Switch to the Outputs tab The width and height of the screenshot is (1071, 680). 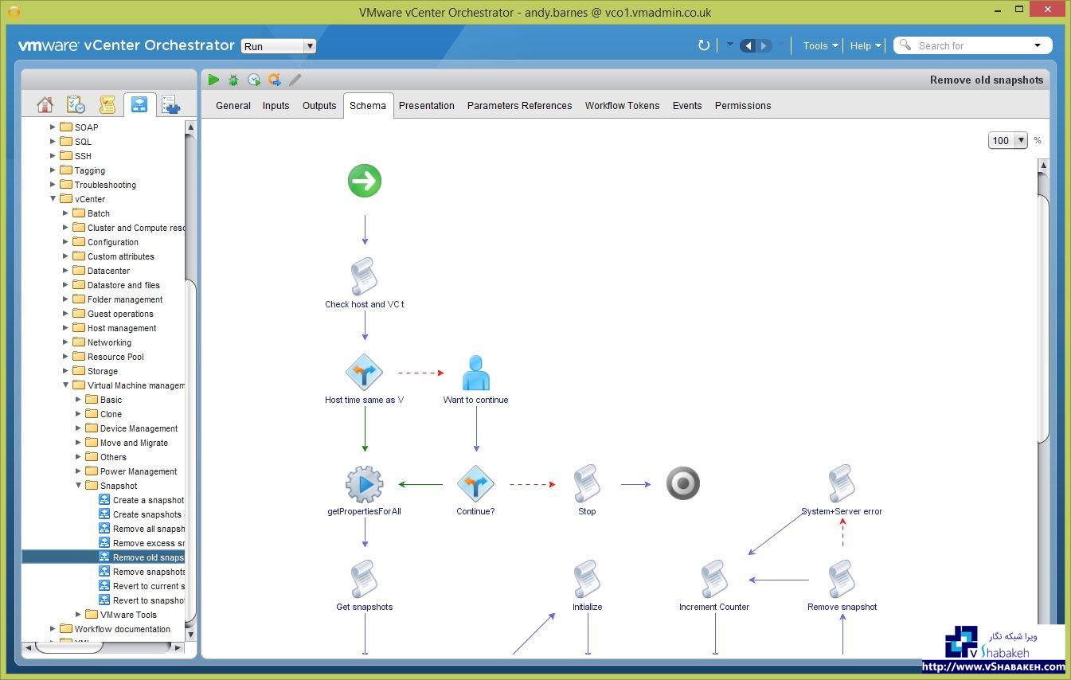click(319, 105)
